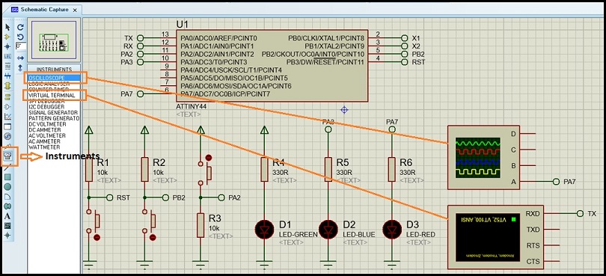Image resolution: width=606 pixels, height=276 pixels.
Task: Select resistor R2 10k
Action: tap(144, 169)
